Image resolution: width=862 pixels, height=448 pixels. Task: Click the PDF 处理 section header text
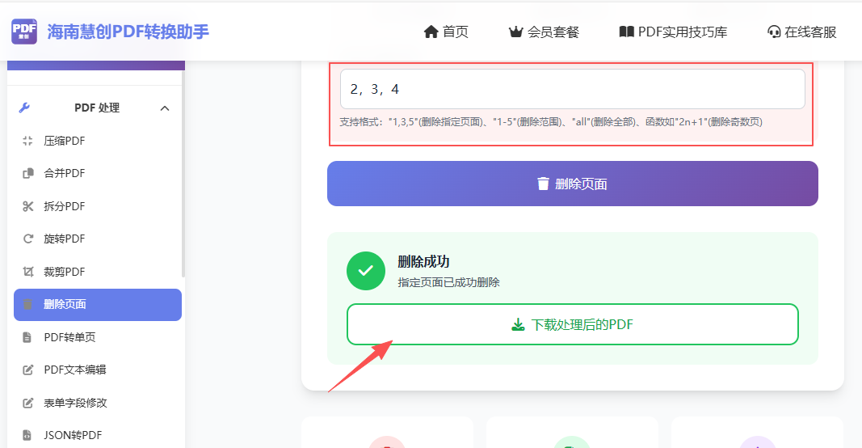pos(97,108)
